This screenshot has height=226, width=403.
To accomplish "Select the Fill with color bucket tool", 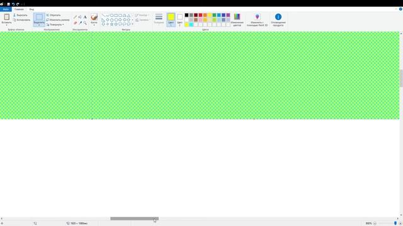I will point(80,17).
